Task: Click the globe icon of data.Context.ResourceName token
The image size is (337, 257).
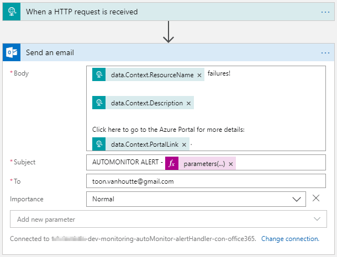Action: click(99, 74)
